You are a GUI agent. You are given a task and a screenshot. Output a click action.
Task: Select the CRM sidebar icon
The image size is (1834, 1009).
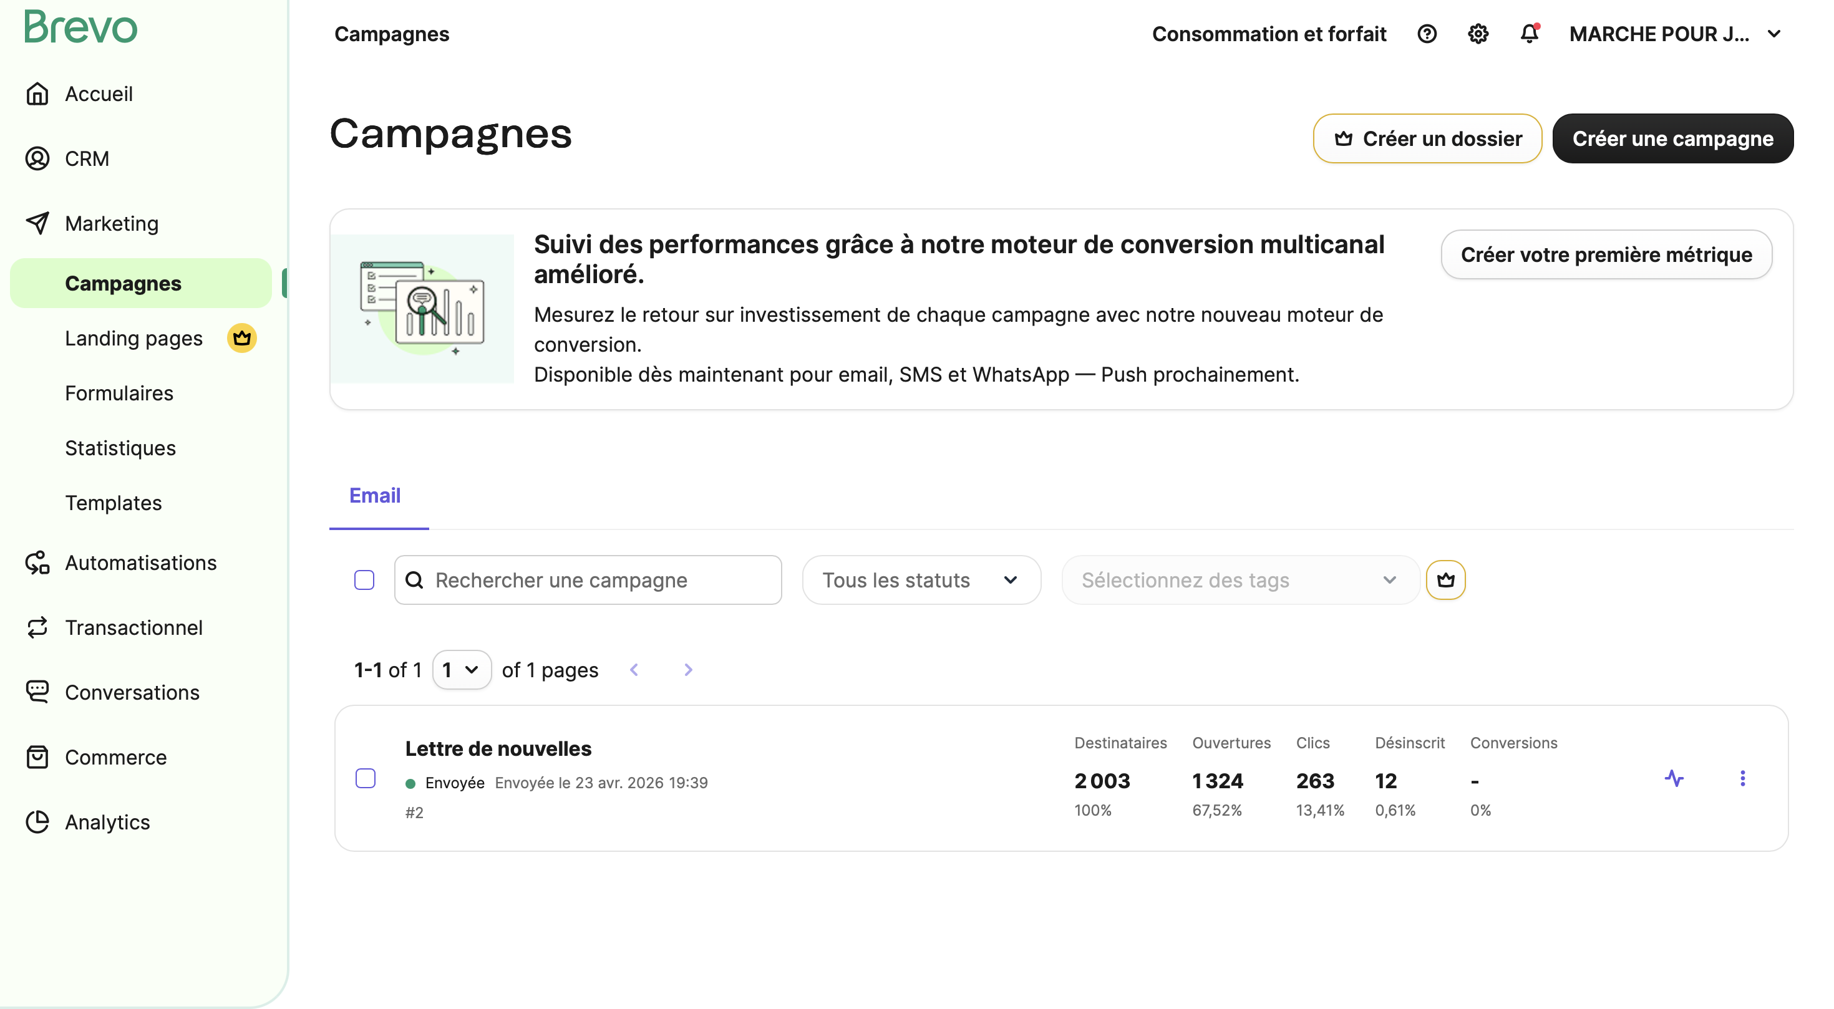click(37, 158)
